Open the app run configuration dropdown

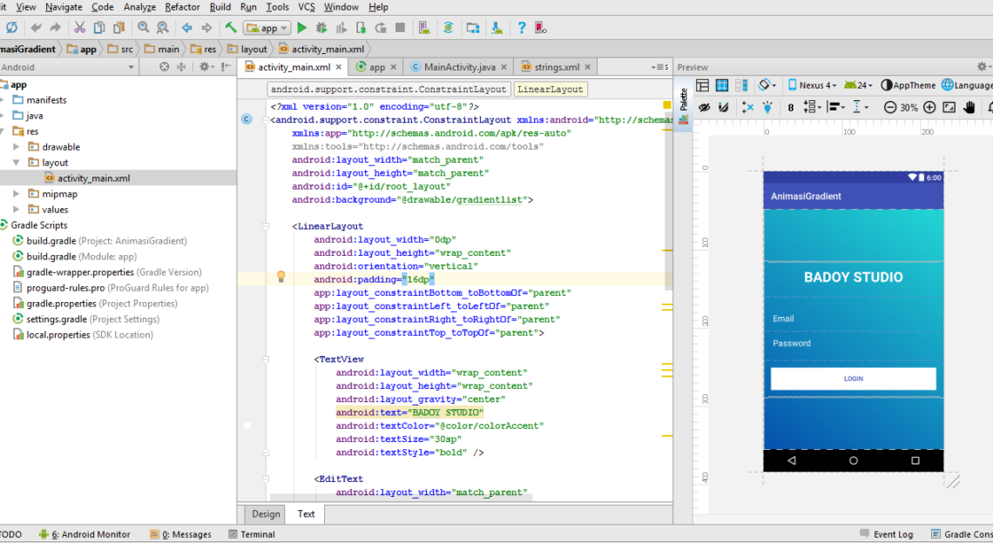click(x=267, y=28)
